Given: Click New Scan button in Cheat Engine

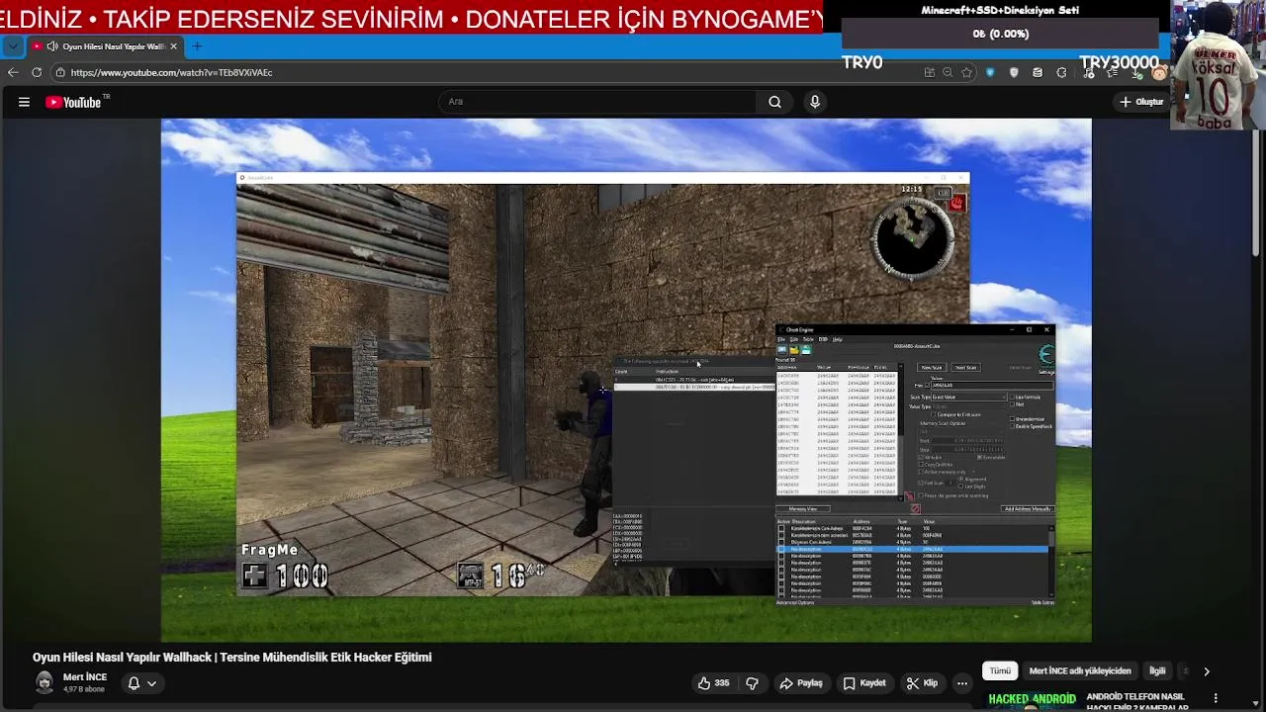Looking at the screenshot, I should pos(932,367).
